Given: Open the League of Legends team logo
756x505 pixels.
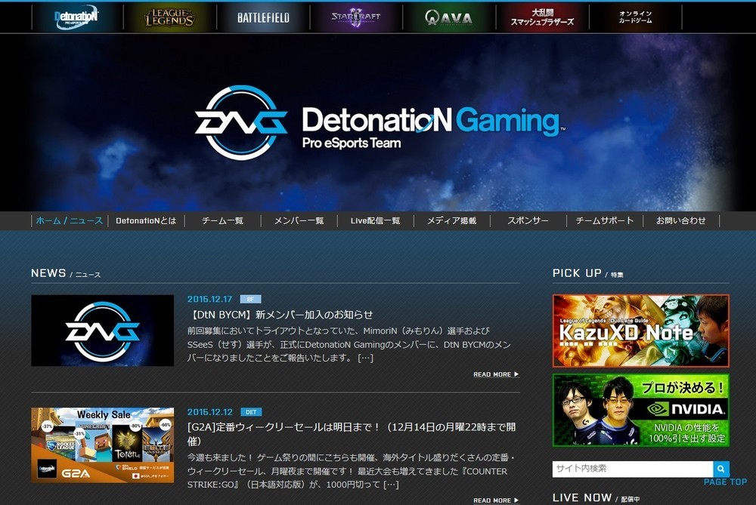Looking at the screenshot, I should pos(170,17).
